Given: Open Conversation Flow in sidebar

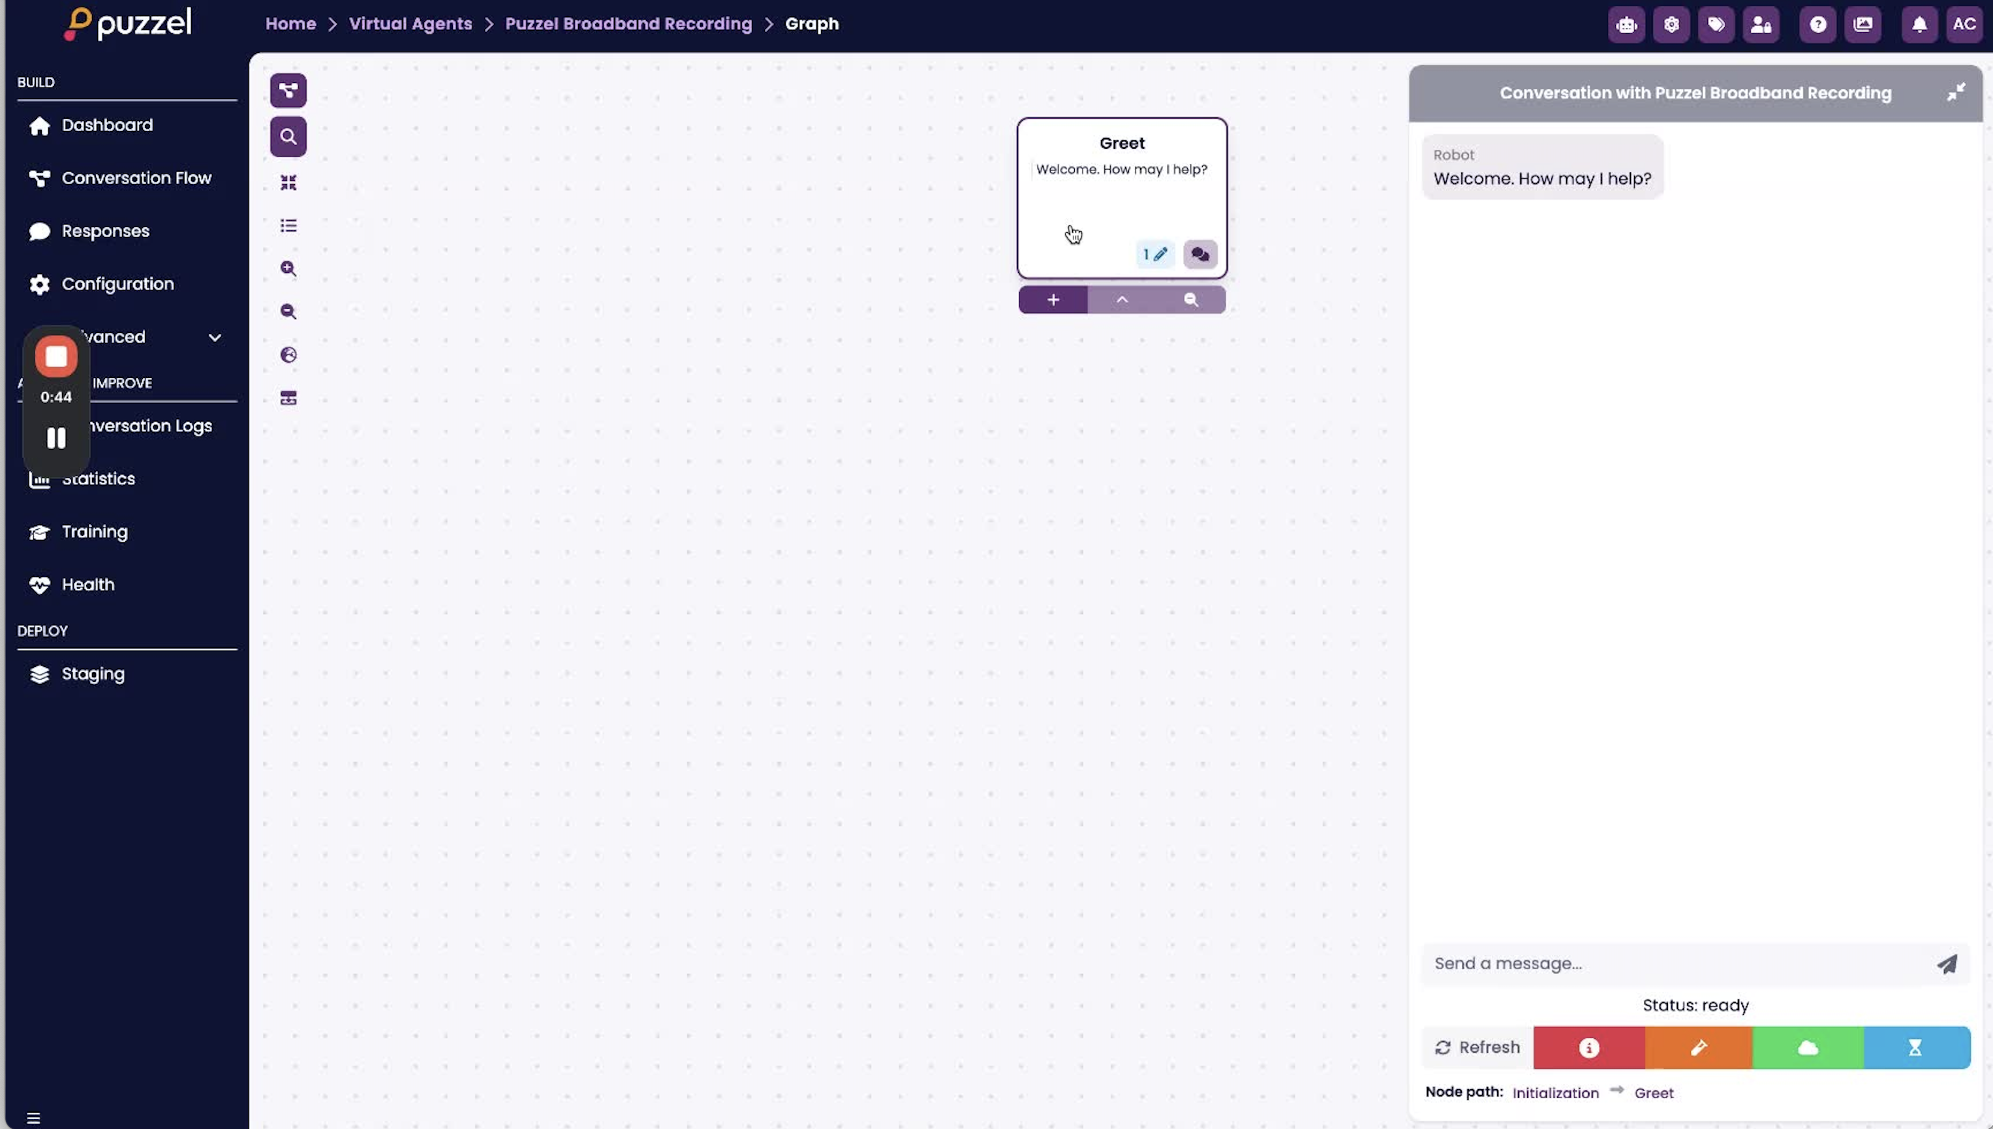Looking at the screenshot, I should (136, 178).
